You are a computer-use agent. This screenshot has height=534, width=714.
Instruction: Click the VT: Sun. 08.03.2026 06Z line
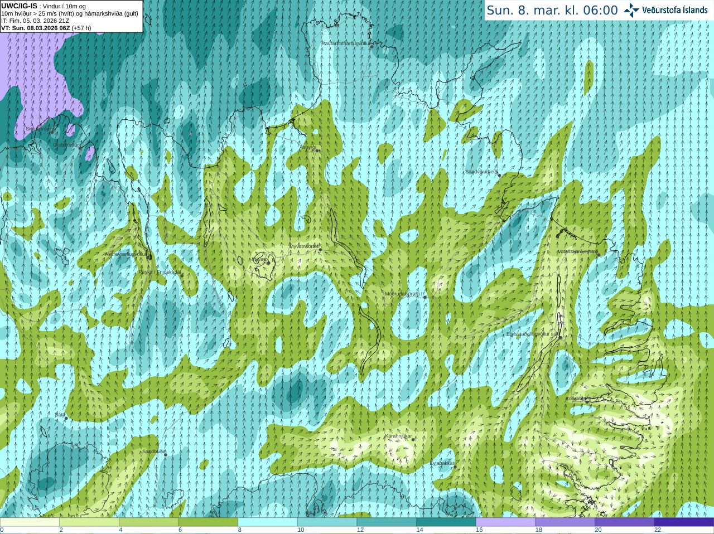[35, 28]
